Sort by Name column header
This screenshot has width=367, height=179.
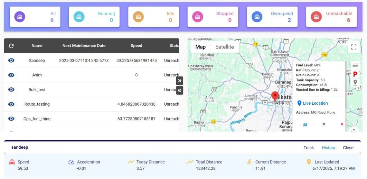pos(37,46)
